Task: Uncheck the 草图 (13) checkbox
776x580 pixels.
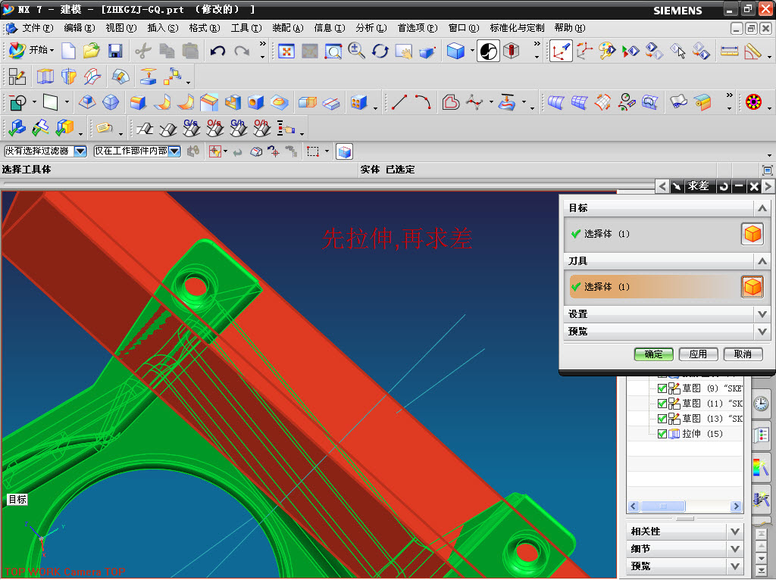Action: point(662,419)
